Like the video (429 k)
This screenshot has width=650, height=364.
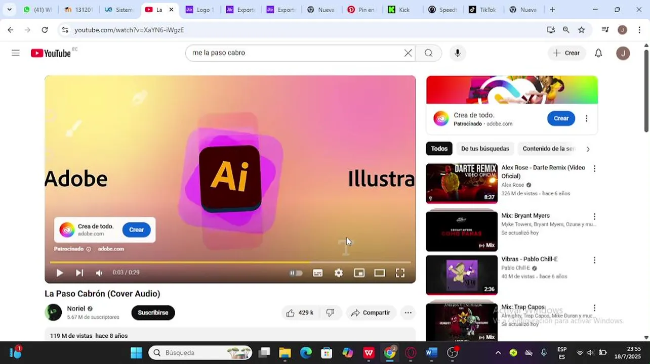point(300,313)
